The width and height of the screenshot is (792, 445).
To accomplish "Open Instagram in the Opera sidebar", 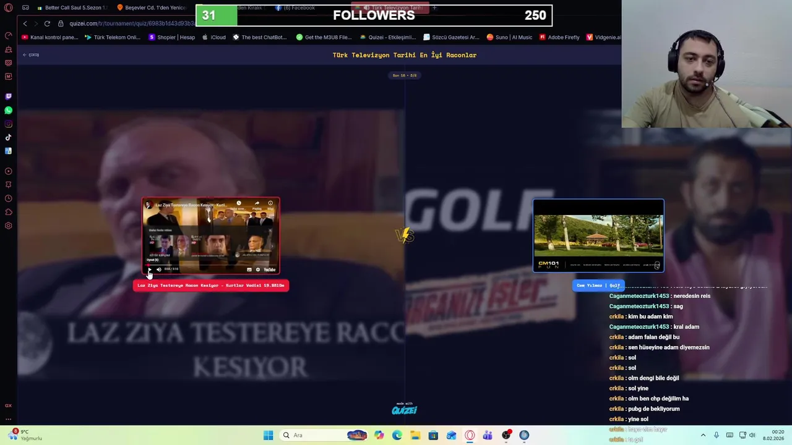I will point(8,124).
